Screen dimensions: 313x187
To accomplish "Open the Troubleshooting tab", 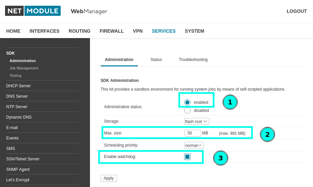I will (x=193, y=60).
